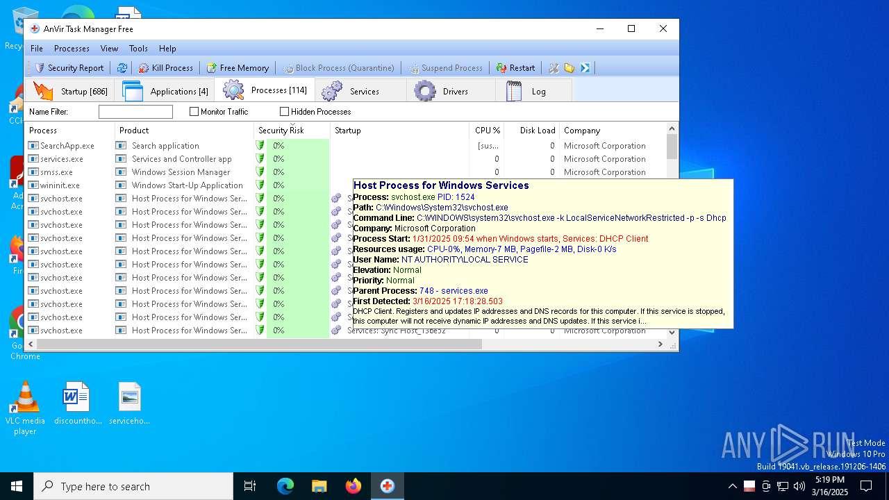Sort by the Disk Load column header
Viewport: 889px width, 500px height.
[531, 130]
